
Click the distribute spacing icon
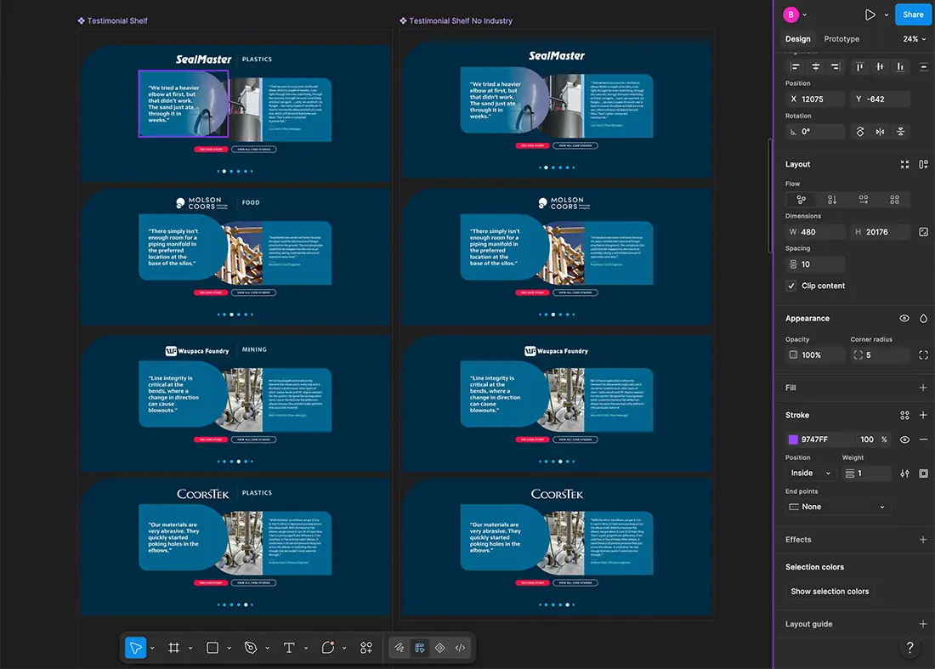(923, 67)
